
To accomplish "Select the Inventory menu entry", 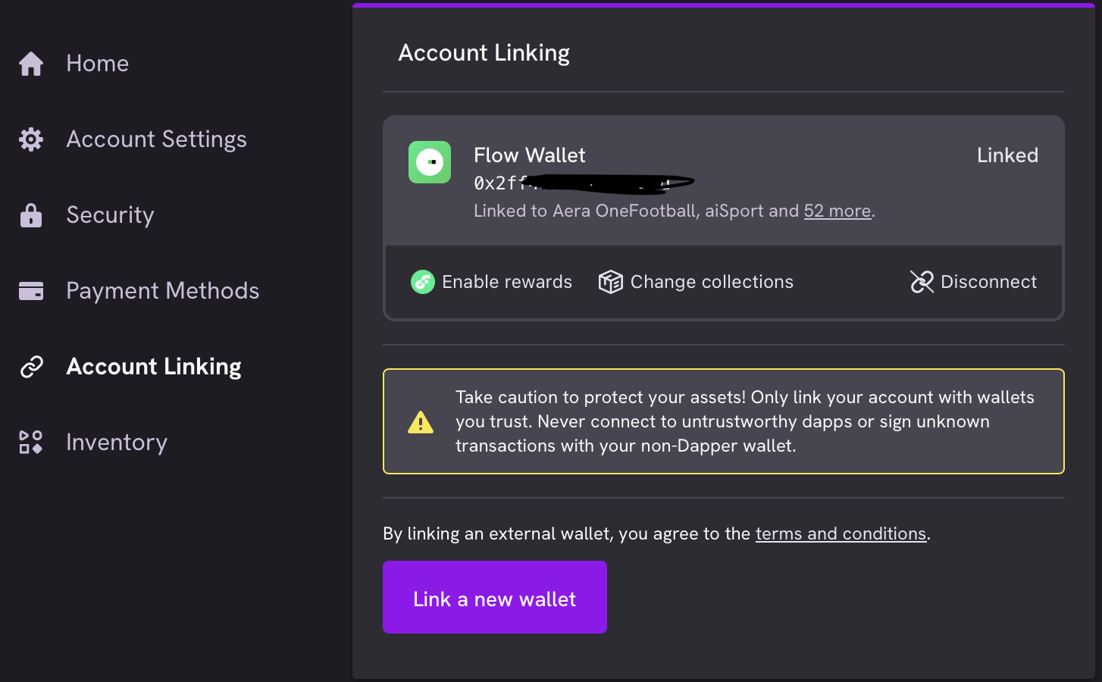I will click(x=116, y=442).
